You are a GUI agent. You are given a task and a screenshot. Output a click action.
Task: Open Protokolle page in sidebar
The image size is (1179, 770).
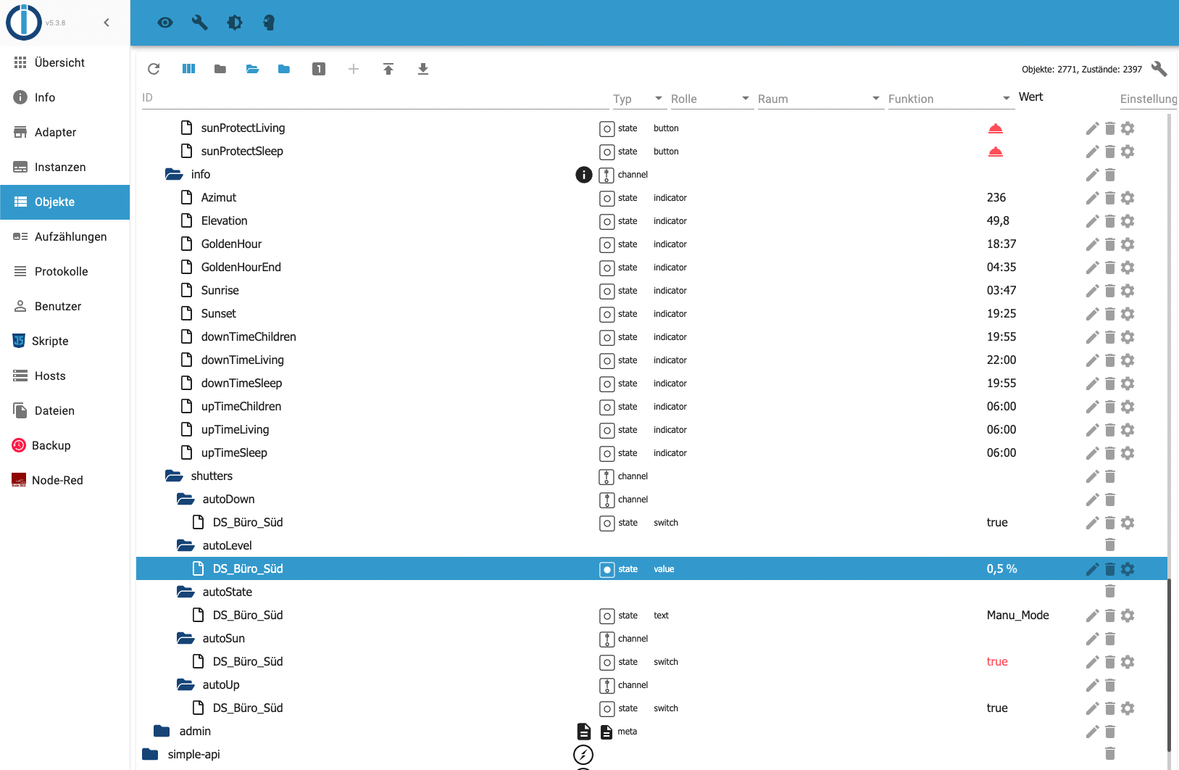coord(65,272)
